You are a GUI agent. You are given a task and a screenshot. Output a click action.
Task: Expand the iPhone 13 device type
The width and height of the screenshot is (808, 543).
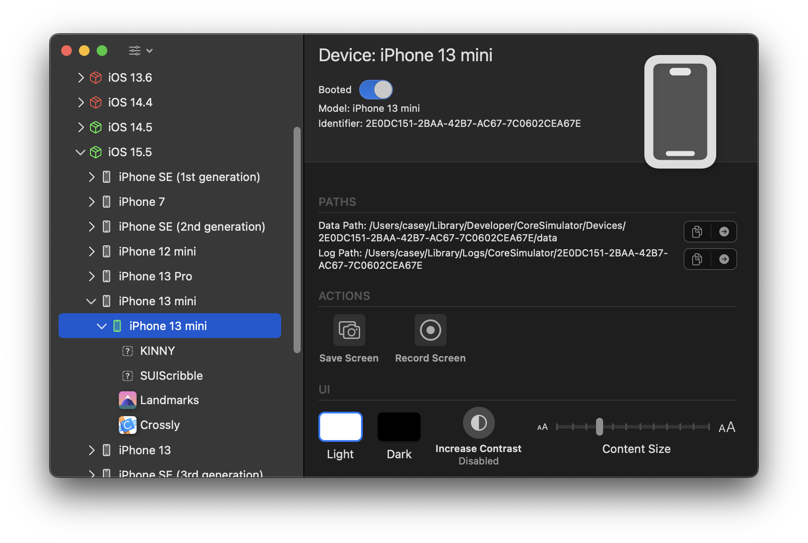(x=91, y=450)
